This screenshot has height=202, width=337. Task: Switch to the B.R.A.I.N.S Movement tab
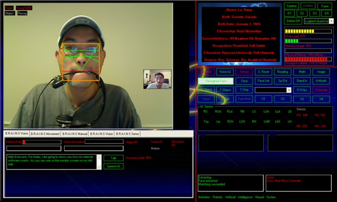(45, 134)
